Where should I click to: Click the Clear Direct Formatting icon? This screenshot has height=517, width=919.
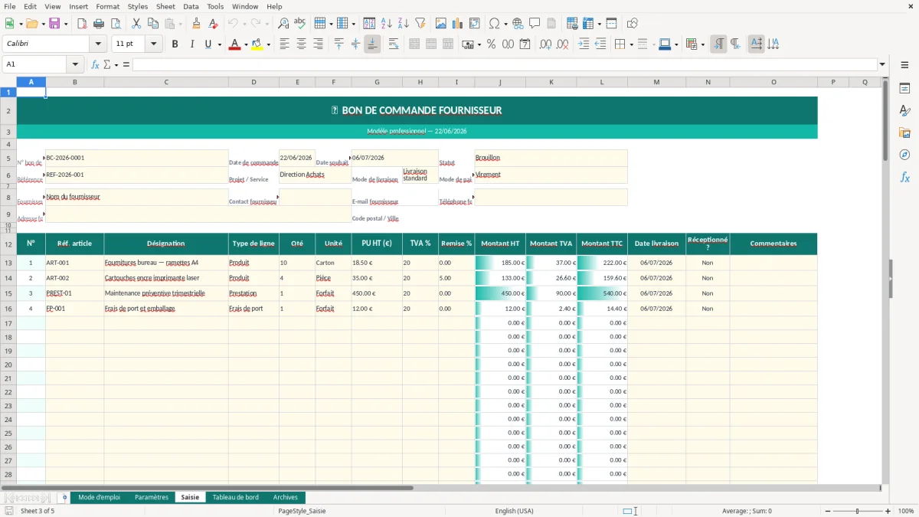pyautogui.click(x=213, y=24)
